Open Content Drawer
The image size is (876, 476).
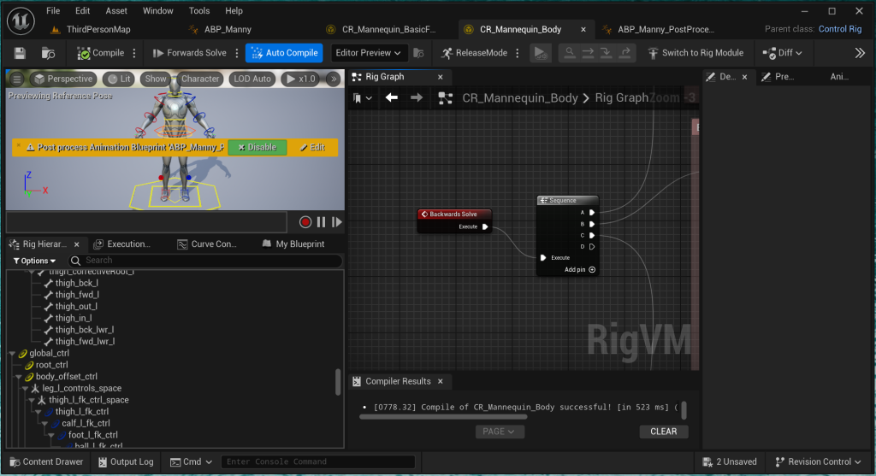click(46, 462)
